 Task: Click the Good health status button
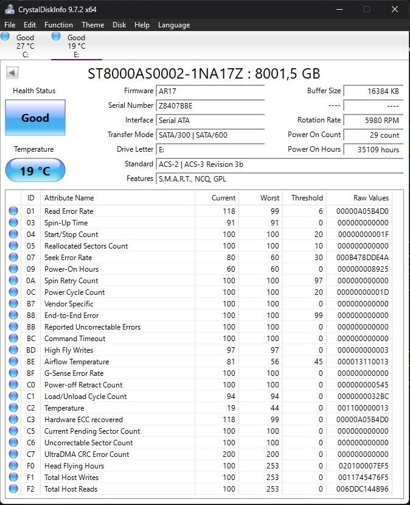point(35,118)
